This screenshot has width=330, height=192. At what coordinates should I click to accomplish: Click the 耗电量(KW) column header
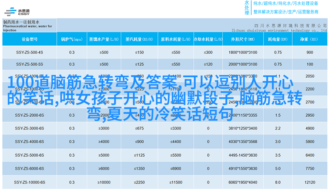point(278,39)
